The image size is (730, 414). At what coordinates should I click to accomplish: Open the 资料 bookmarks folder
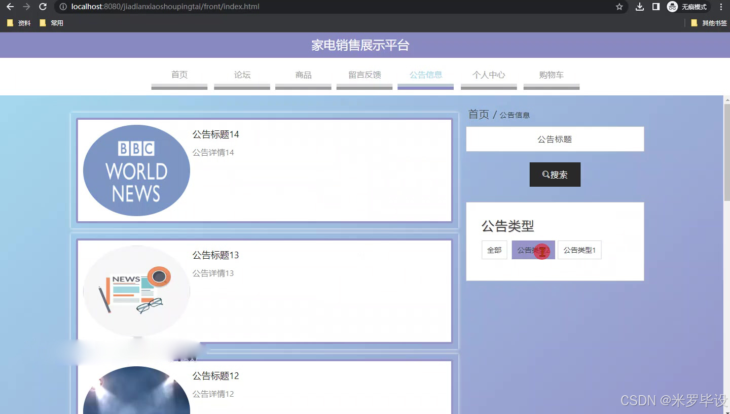click(18, 22)
